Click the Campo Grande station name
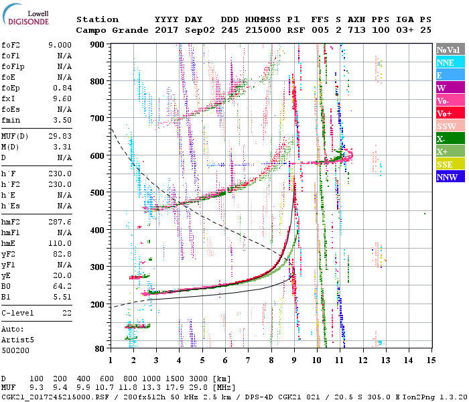Viewport: 469px width, 402px height. click(112, 30)
